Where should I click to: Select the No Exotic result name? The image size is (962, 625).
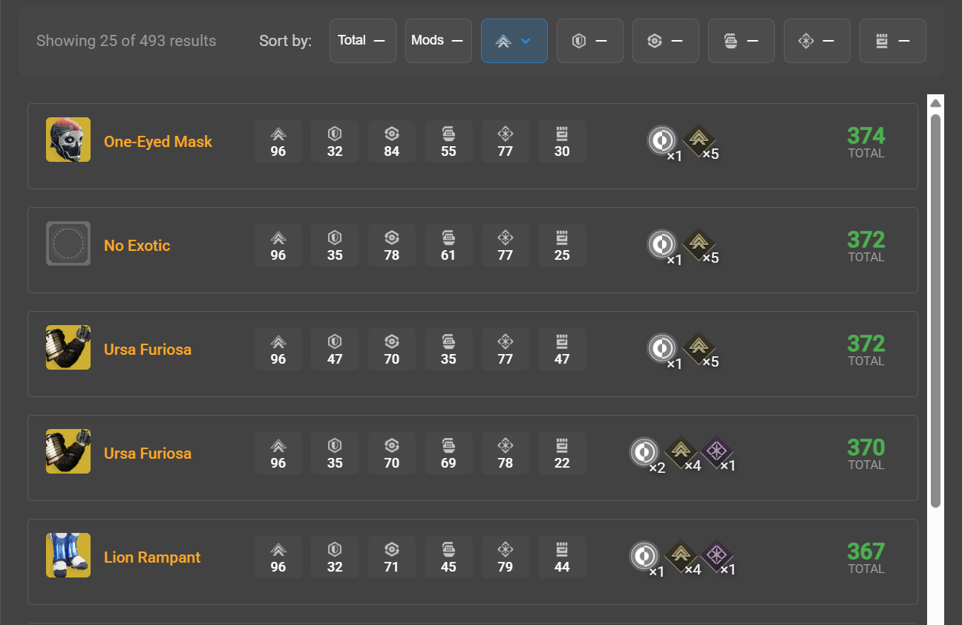pos(137,246)
